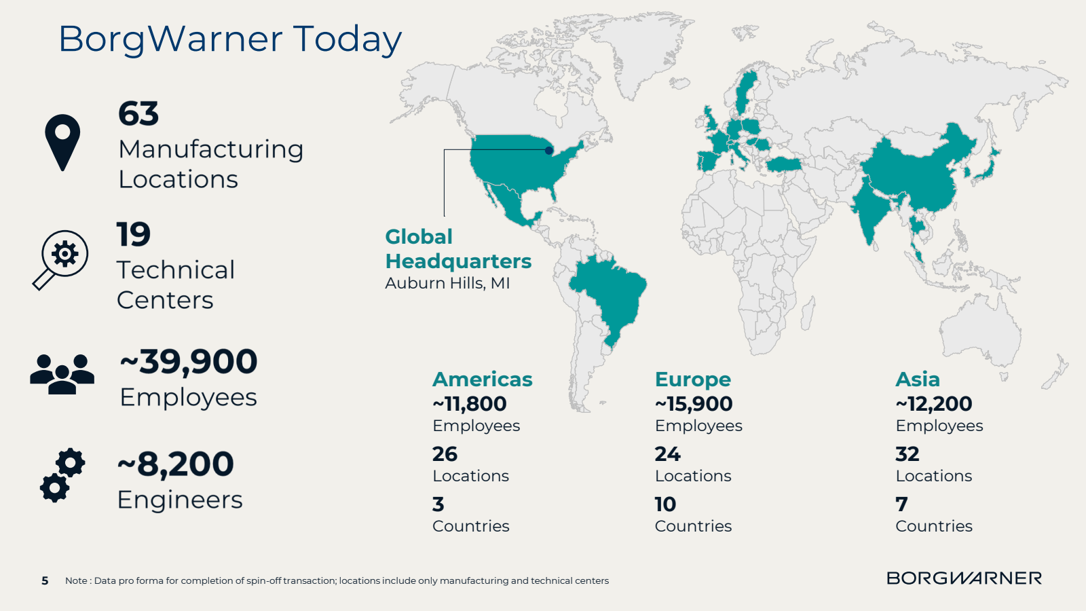
Task: Select the "3" Americas countries number
Action: point(438,504)
